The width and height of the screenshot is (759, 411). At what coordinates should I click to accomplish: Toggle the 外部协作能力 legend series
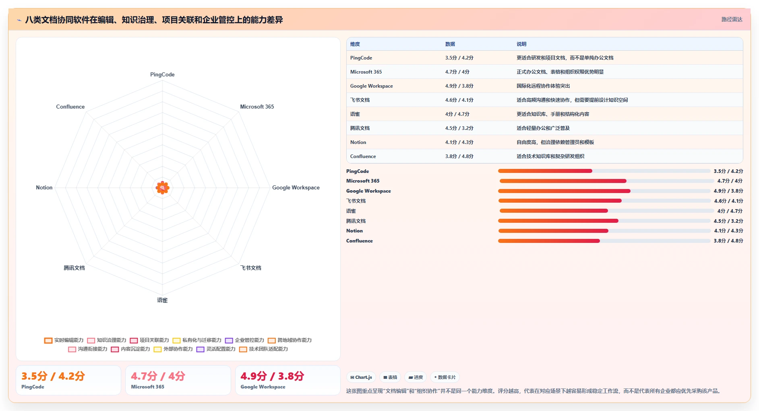tap(173, 349)
